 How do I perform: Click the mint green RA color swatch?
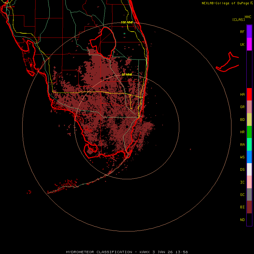[x=249, y=144]
